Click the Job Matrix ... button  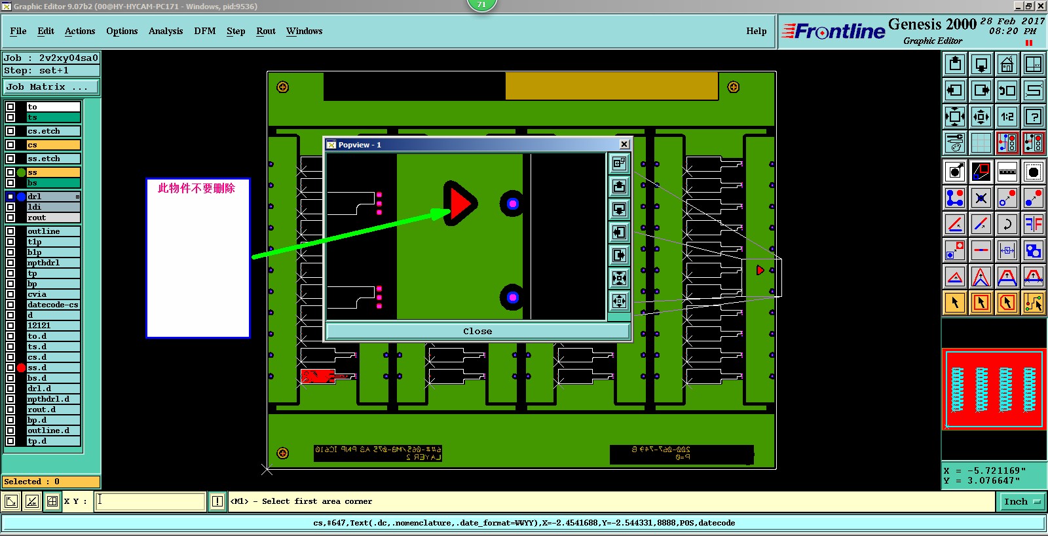[51, 86]
